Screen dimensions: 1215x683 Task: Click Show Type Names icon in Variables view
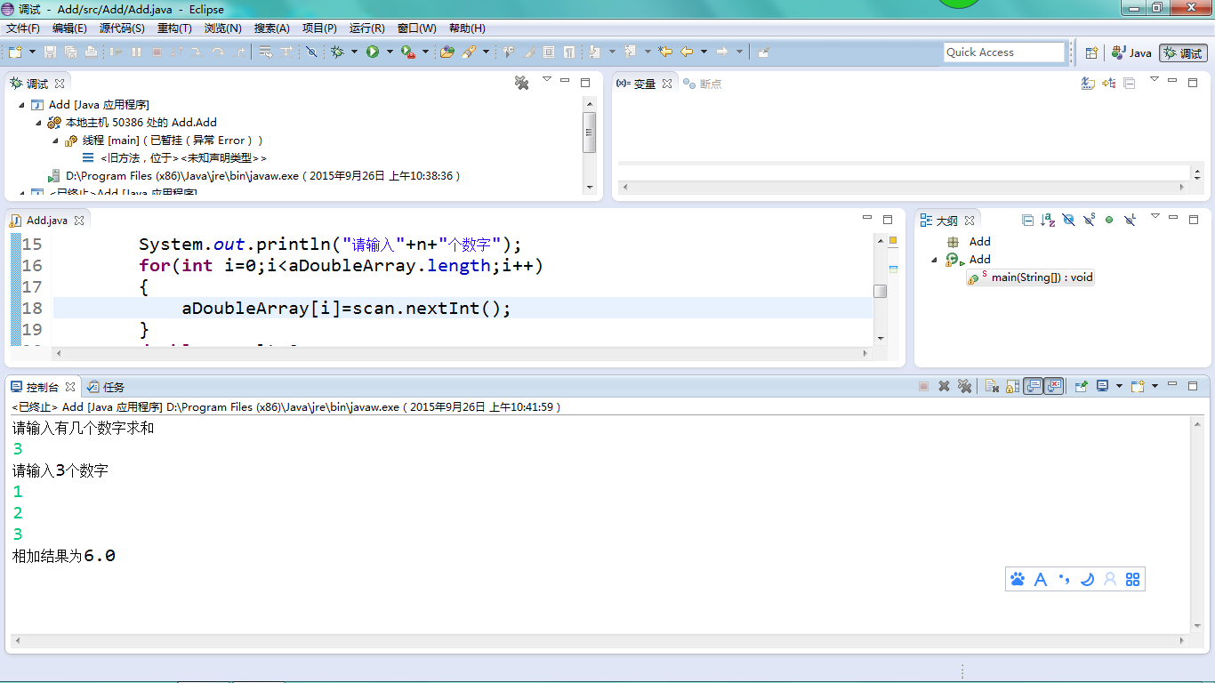coord(1087,83)
